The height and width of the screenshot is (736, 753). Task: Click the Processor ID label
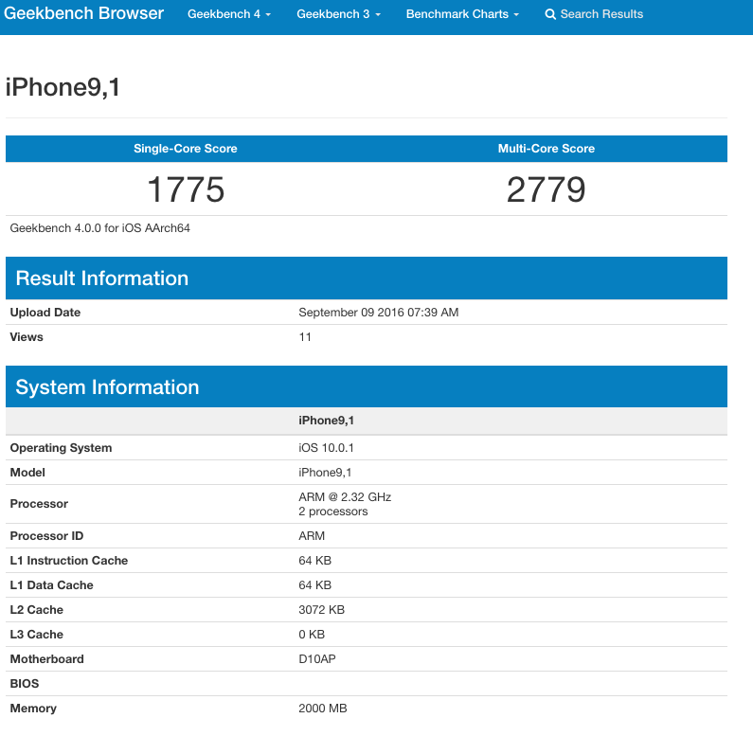[46, 536]
